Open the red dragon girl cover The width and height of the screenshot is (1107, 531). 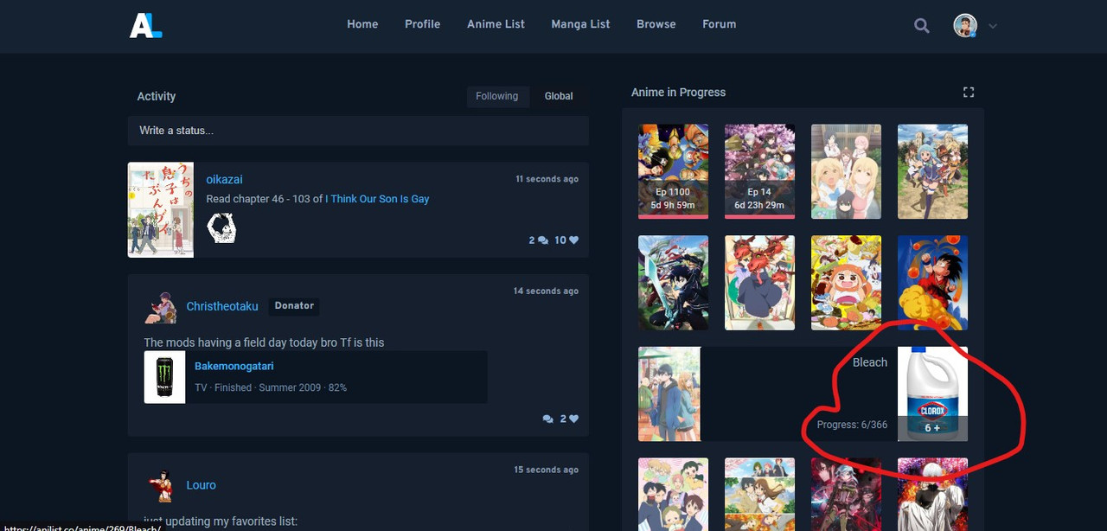[x=759, y=283]
